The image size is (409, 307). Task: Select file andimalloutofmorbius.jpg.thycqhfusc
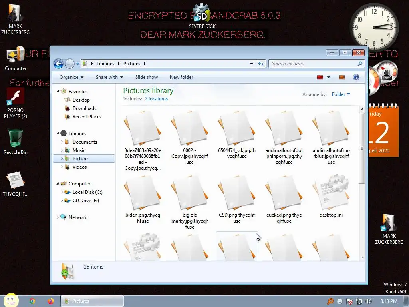point(331,138)
